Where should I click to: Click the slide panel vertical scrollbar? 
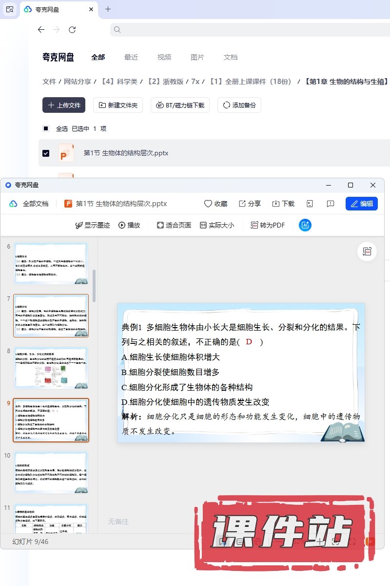click(94, 285)
